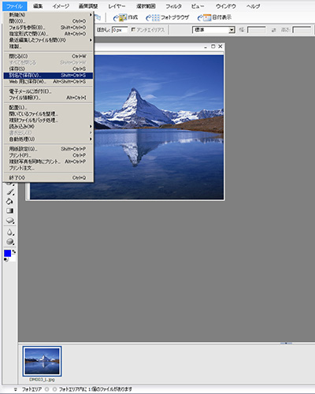Select the Sponge tool
Screen dimensions: 315x394
point(9,242)
